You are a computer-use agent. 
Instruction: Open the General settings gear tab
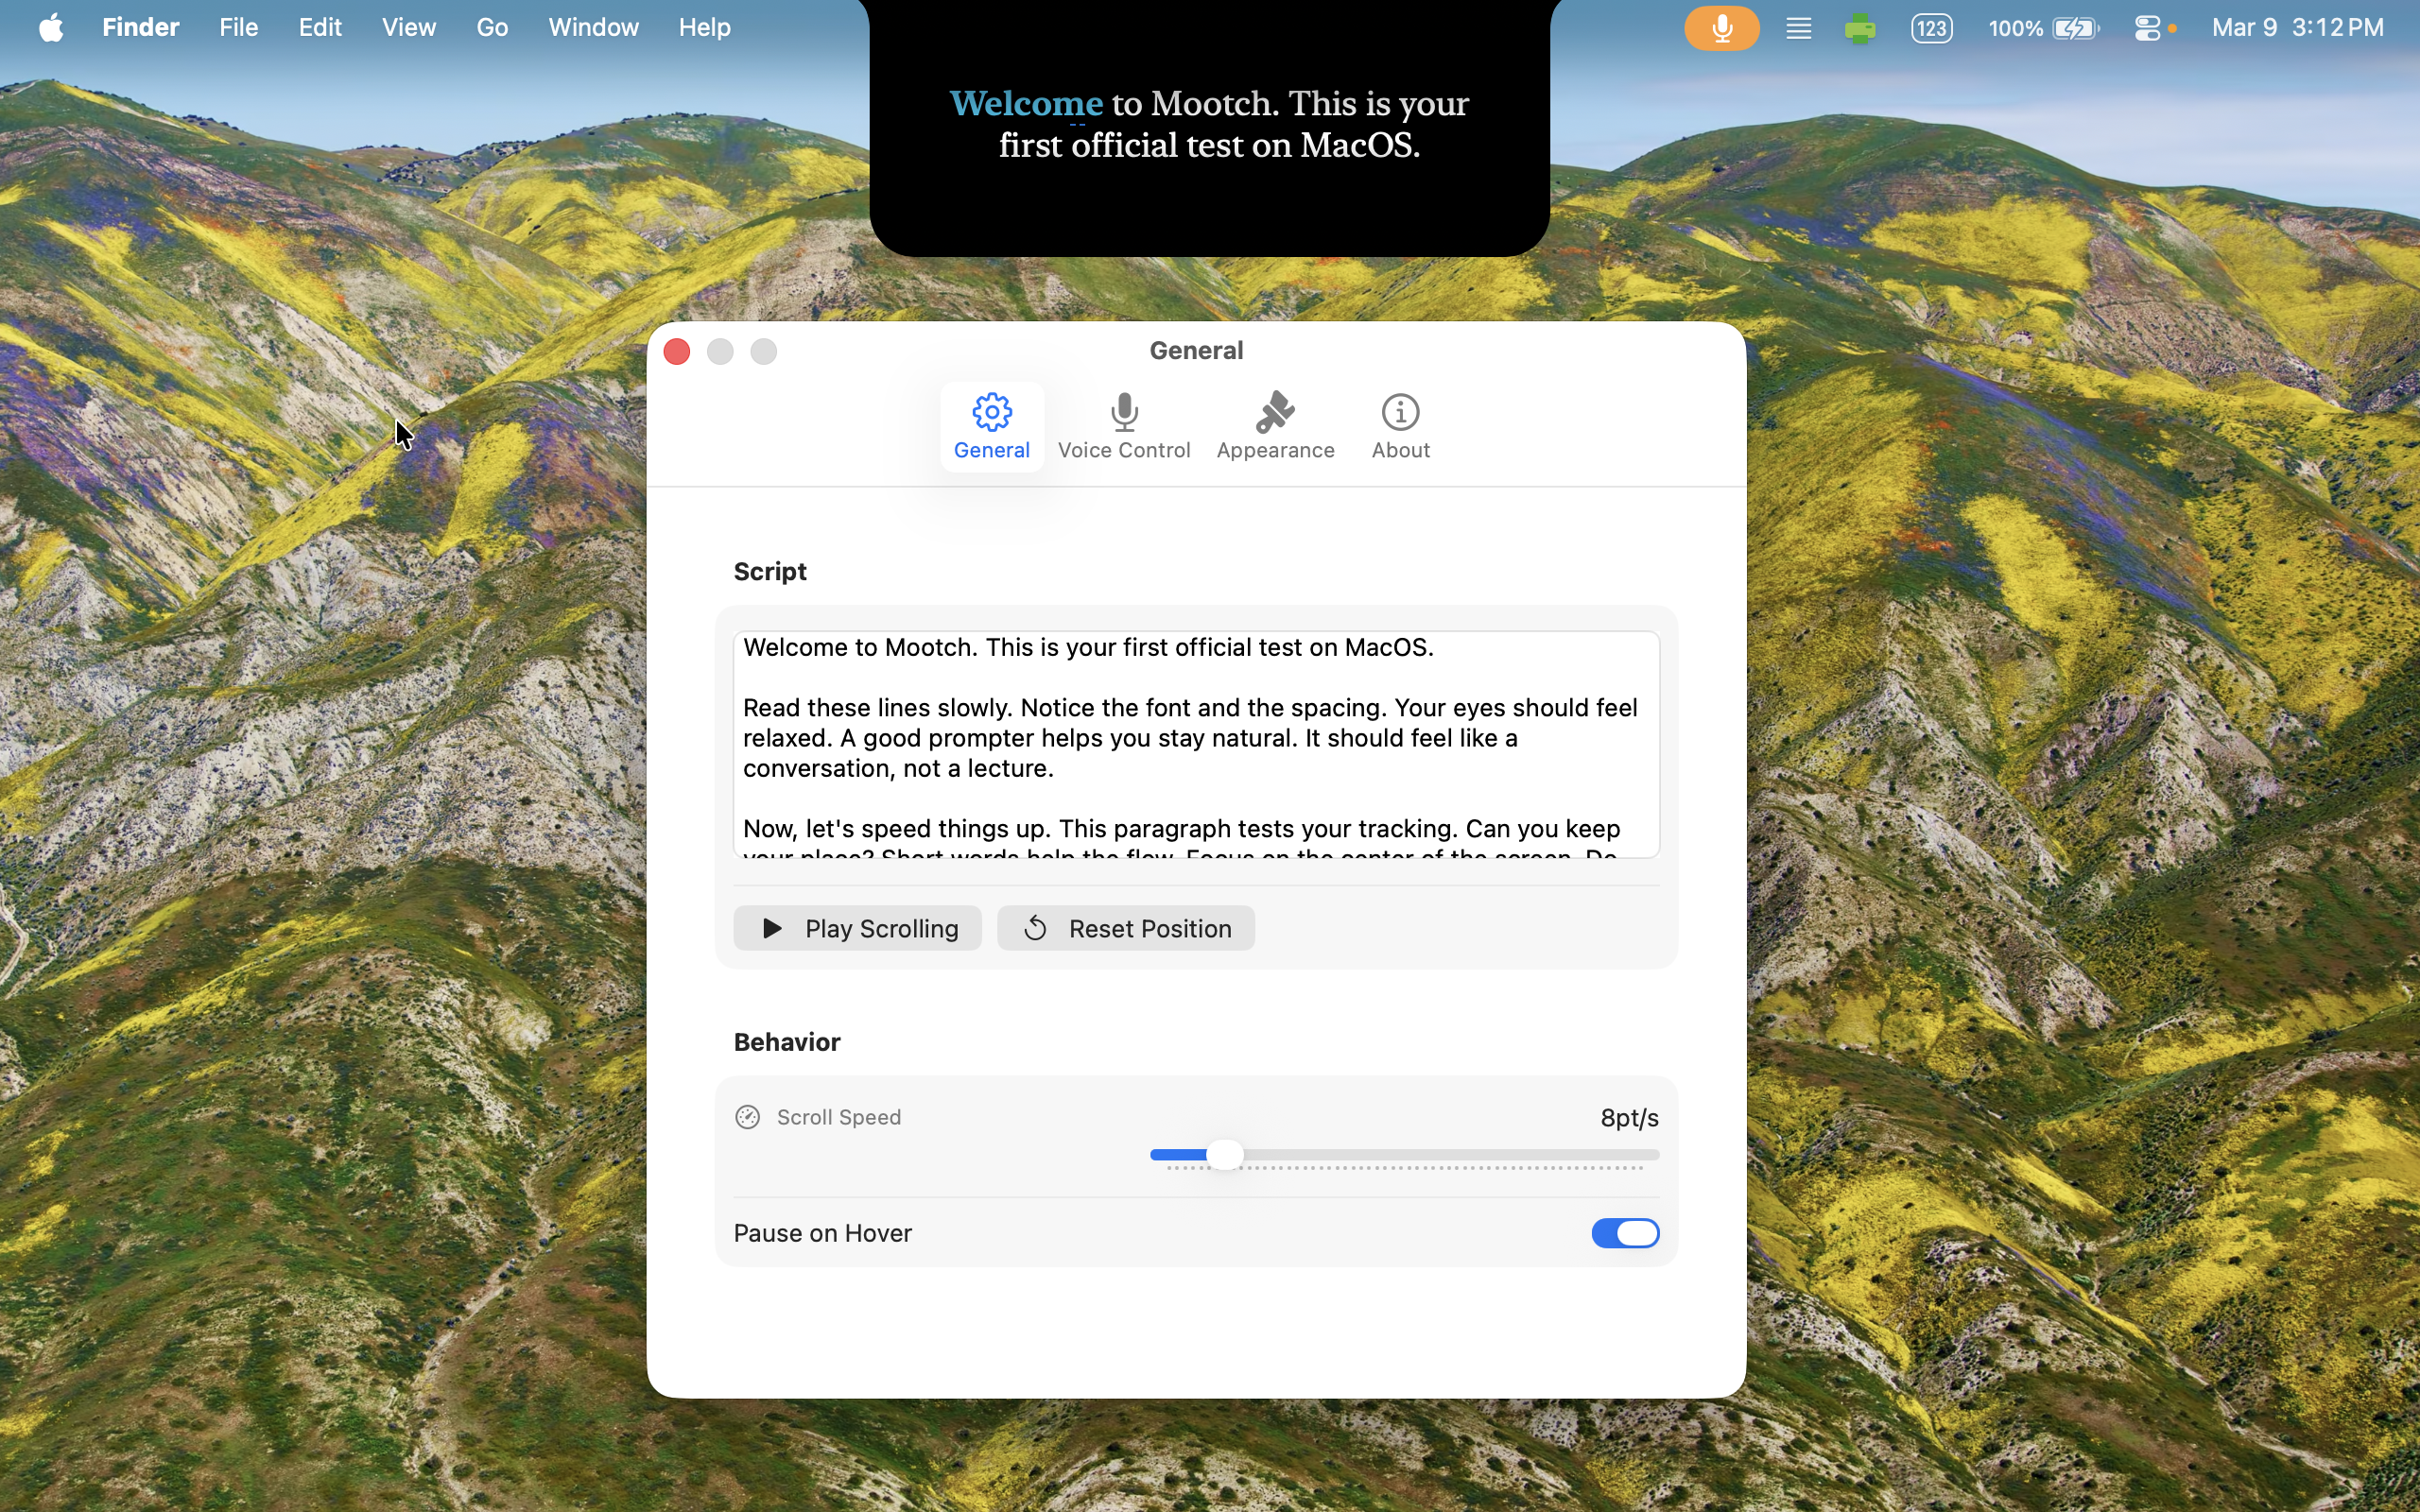pyautogui.click(x=991, y=426)
